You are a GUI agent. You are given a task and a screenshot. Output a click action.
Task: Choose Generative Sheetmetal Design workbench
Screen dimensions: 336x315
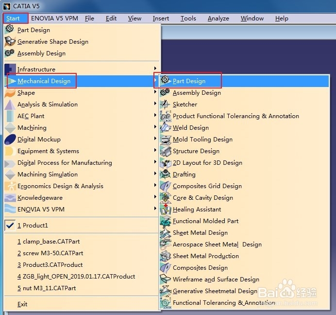[244, 291]
